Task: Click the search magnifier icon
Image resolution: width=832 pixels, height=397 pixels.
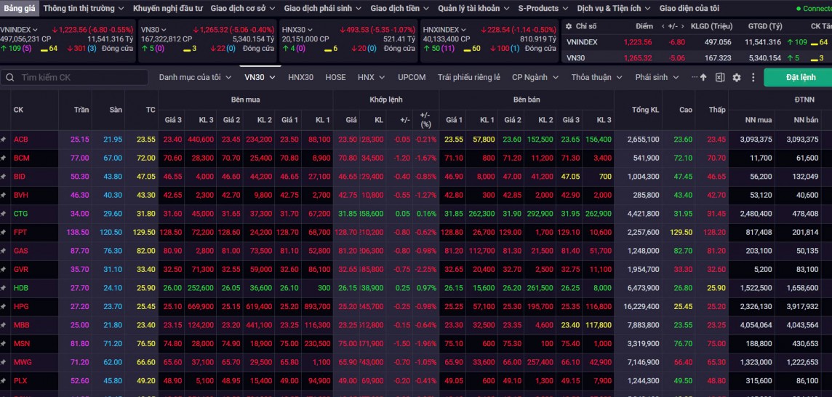Action: 9,77
